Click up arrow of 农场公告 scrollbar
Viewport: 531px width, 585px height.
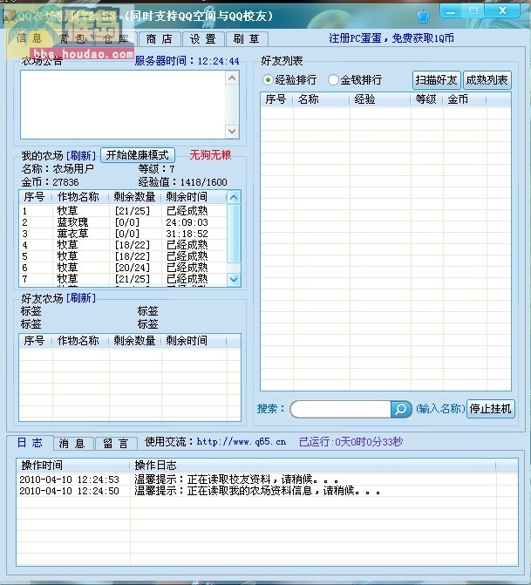[232, 78]
